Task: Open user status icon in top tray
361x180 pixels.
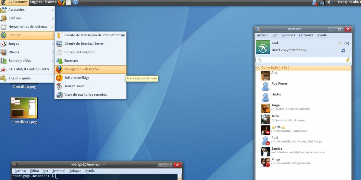Action: point(314,2)
